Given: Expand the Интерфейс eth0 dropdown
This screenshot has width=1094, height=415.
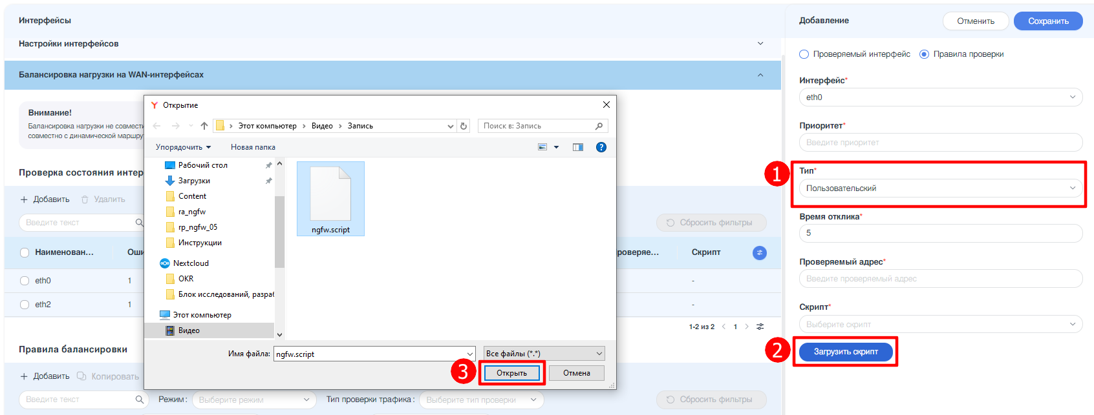Looking at the screenshot, I should click(x=941, y=97).
